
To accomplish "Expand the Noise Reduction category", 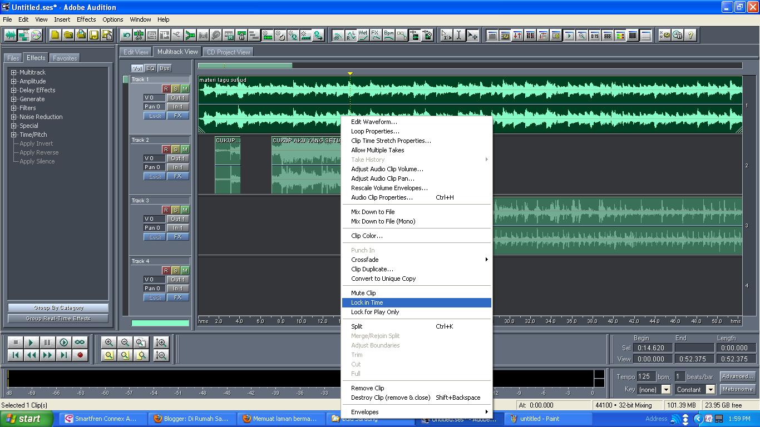I will pos(14,117).
